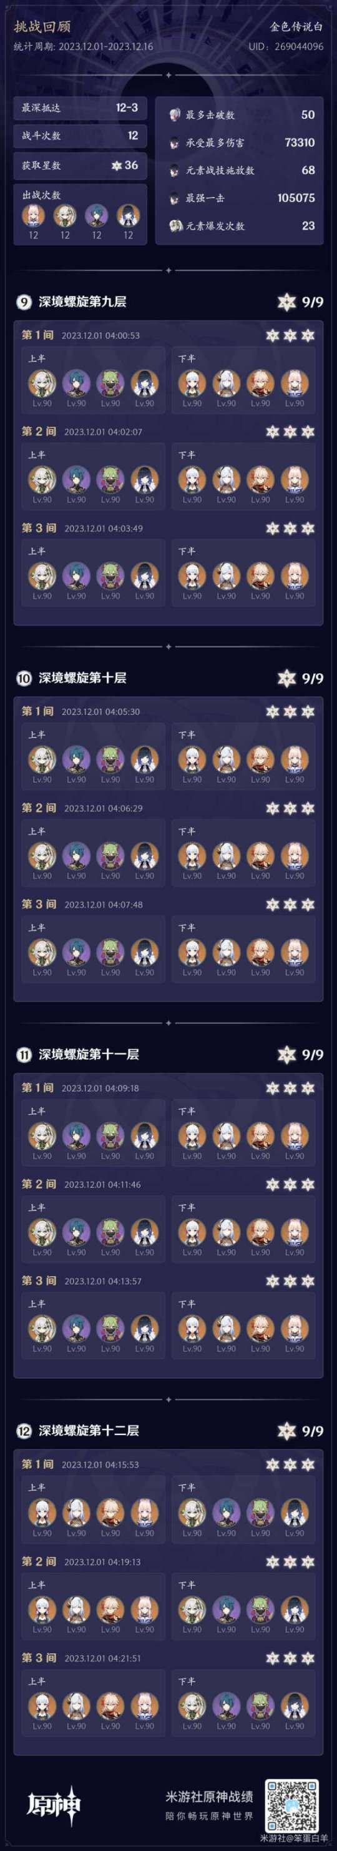Click the circled 12 floor badge
Screen dimensions: 337x1851
pyautogui.click(x=24, y=1431)
